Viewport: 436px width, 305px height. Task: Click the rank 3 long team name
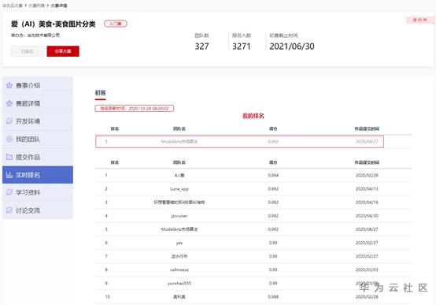click(179, 203)
